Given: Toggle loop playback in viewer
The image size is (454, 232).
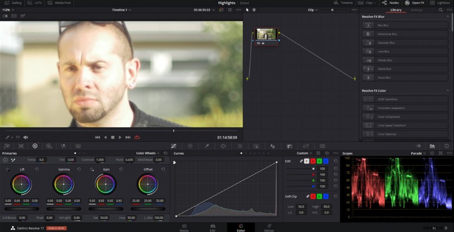Looking at the screenshot, I should click(x=137, y=138).
